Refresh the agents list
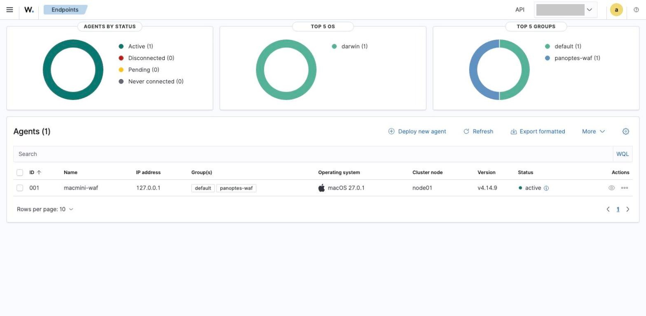The image size is (646, 316). [x=478, y=131]
